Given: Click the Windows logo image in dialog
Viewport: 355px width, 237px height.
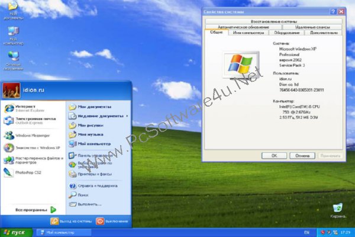Looking at the screenshot, I should click(x=241, y=65).
